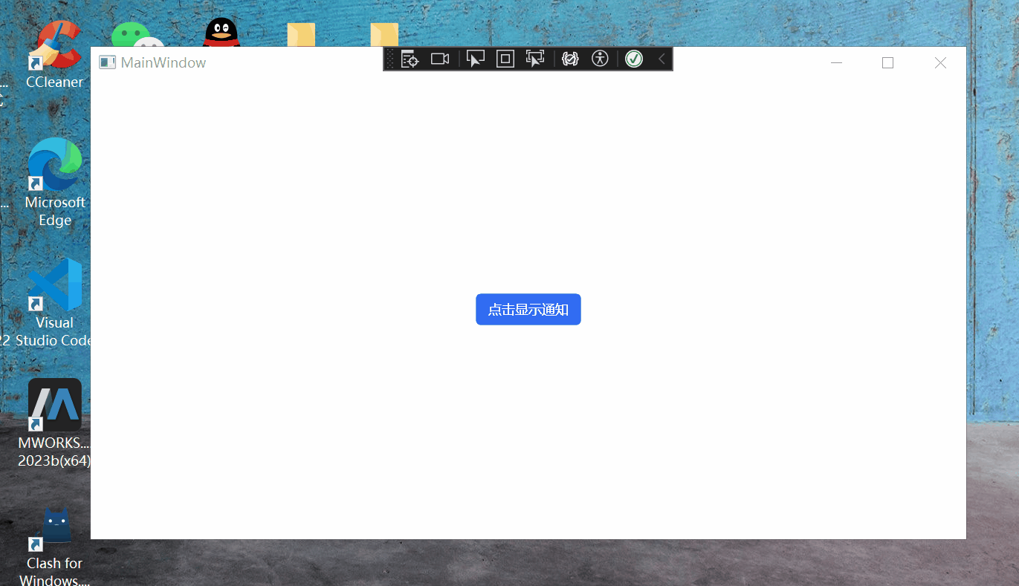
Task: Collapse the debug toolbar with the chevron
Action: coord(661,59)
